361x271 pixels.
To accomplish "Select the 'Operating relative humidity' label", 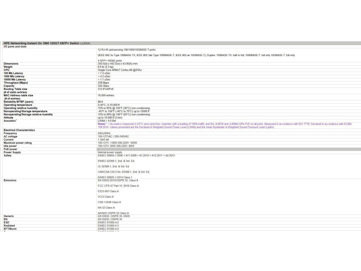I will (20, 108).
